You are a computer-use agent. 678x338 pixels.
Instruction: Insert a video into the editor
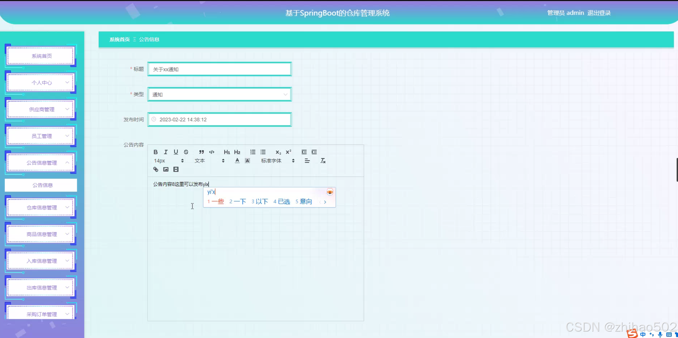tap(176, 169)
